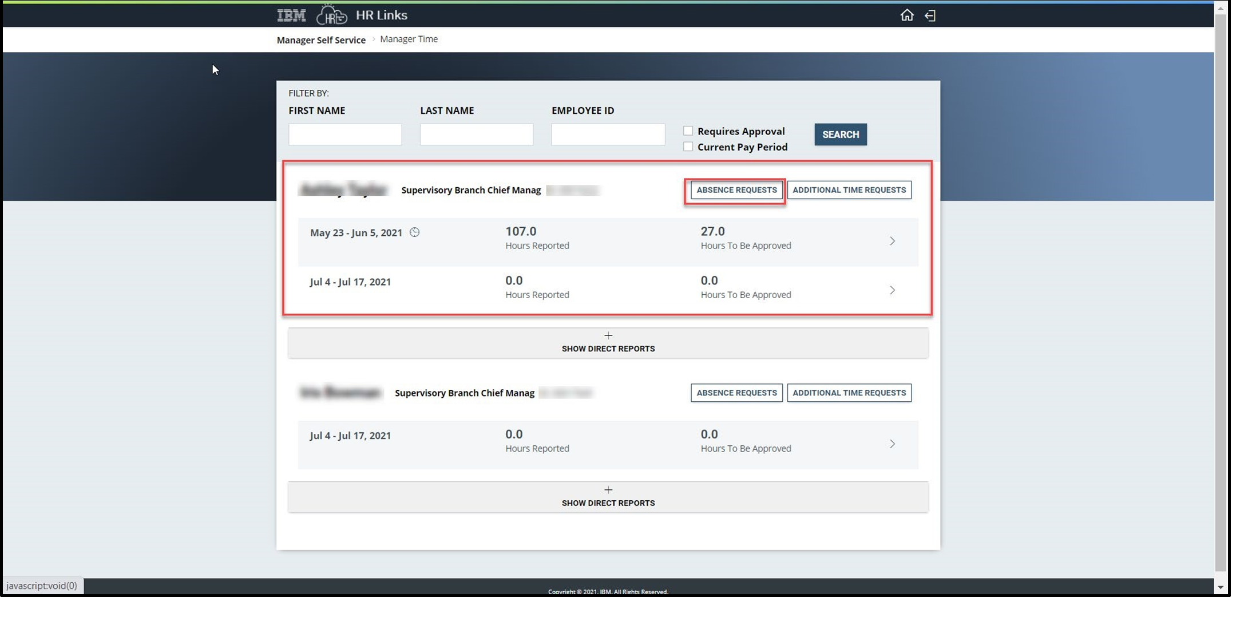Expand the second employee's Jul 4 - Jul 17 pay period

[x=892, y=444]
